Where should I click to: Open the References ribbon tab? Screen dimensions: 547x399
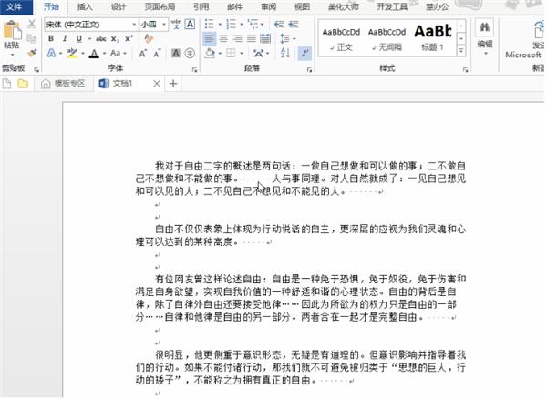[201, 6]
